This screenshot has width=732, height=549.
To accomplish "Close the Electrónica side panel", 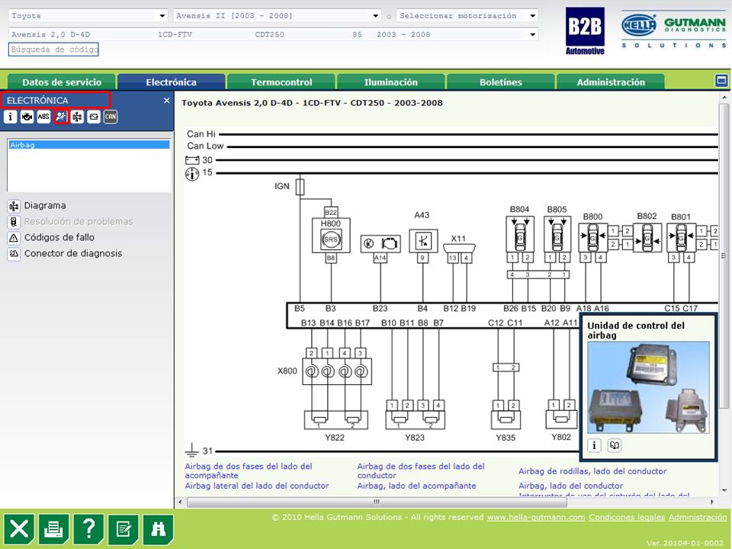I will [167, 101].
